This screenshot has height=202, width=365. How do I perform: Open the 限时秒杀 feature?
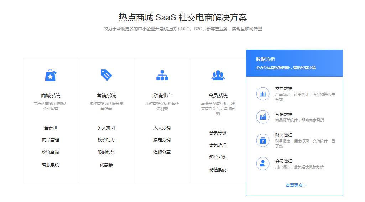coord(106,152)
